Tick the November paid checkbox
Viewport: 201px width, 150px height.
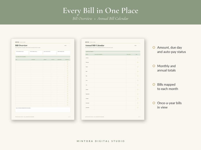(x=138, y=103)
